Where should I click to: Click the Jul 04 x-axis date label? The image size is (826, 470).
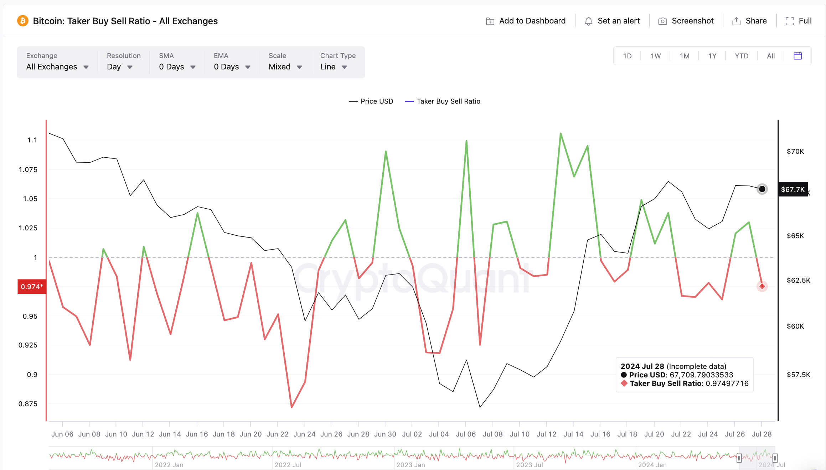[439, 434]
